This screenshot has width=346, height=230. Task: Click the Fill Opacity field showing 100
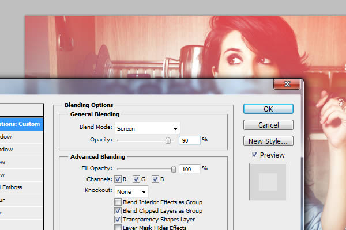(x=189, y=168)
